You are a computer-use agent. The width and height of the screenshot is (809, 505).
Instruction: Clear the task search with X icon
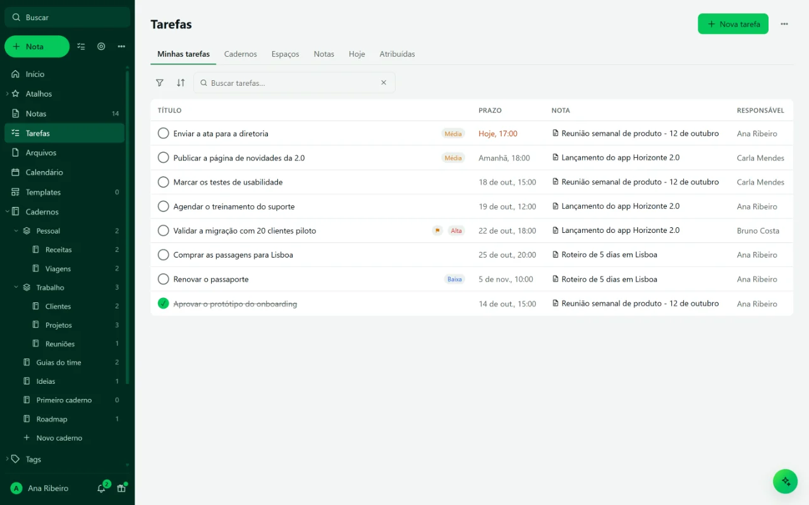point(384,83)
